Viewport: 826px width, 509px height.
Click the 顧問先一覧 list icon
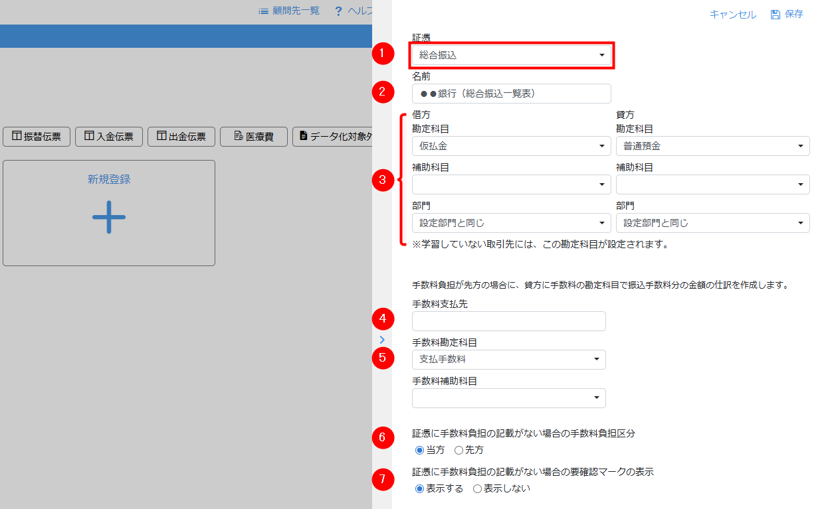(x=263, y=11)
